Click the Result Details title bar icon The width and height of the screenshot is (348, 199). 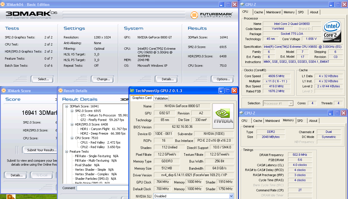tap(60, 91)
